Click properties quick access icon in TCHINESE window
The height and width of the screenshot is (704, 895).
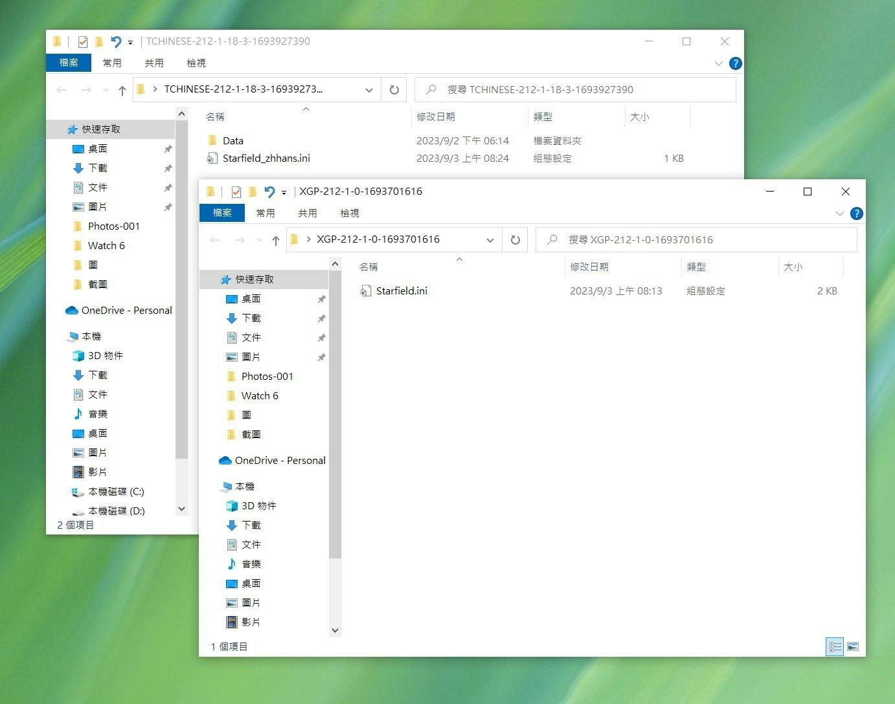(83, 41)
